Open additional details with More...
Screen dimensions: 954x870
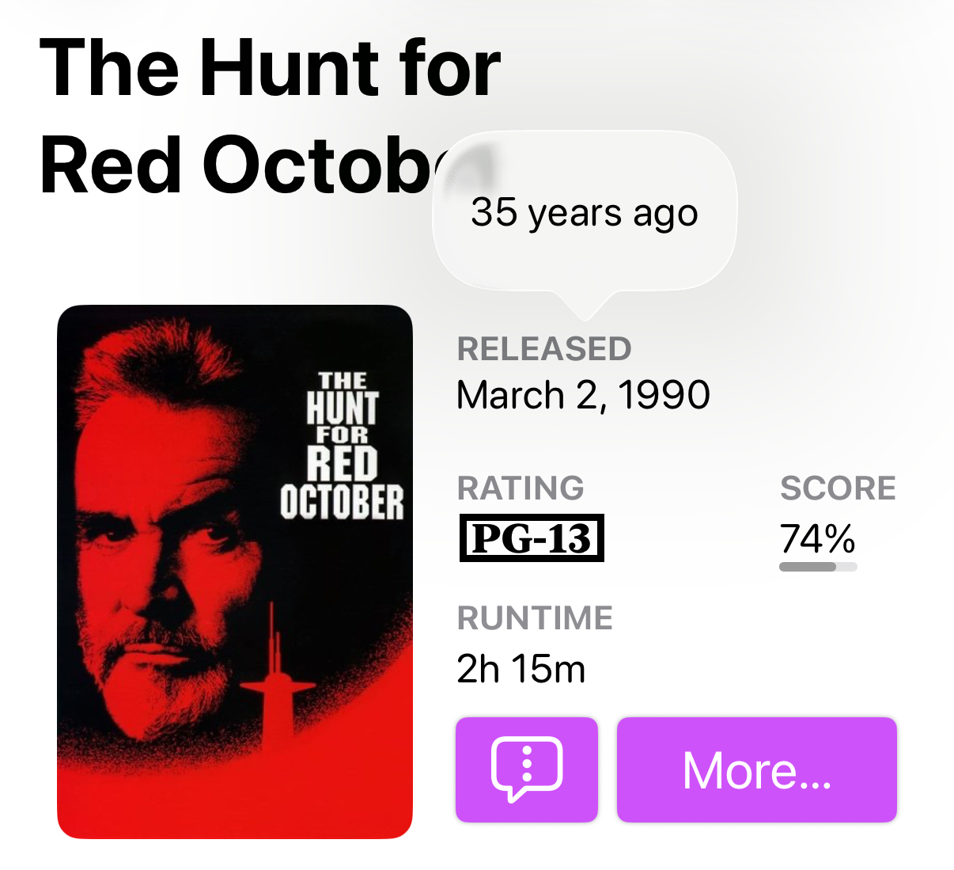[756, 769]
